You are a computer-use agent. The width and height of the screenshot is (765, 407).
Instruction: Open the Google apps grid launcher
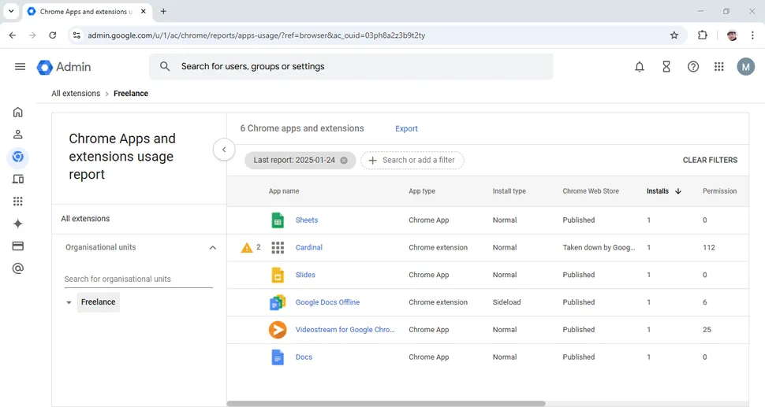click(718, 67)
